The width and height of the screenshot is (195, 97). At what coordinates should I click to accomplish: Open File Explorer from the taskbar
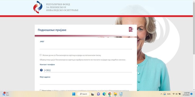pyautogui.click(x=115, y=94)
